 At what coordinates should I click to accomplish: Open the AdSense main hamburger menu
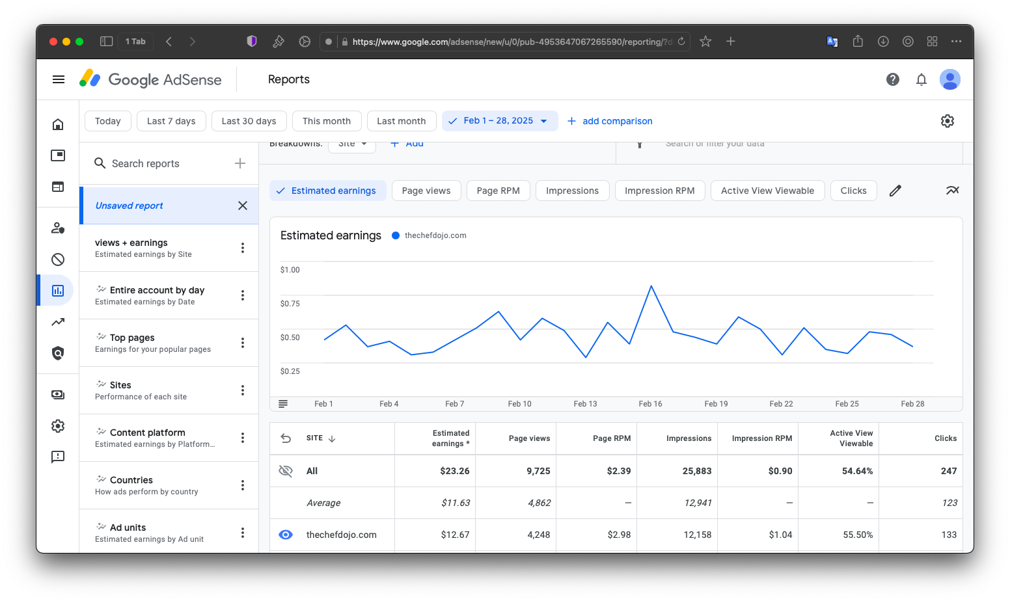click(59, 79)
